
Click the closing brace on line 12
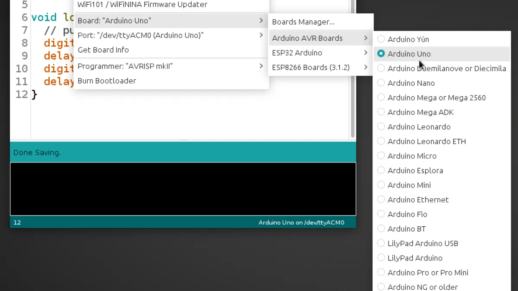point(35,94)
